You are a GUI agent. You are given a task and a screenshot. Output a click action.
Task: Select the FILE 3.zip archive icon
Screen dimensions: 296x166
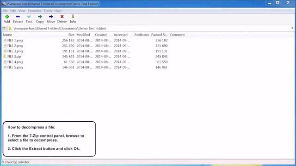(5, 56)
